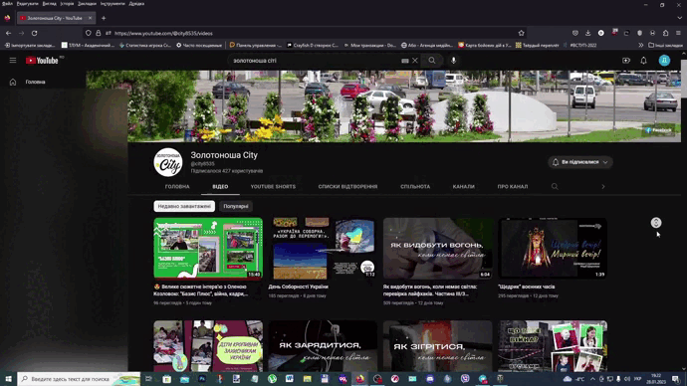Click the Що таке війна video thumbnail
The height and width of the screenshot is (386, 687).
pyautogui.click(x=553, y=346)
